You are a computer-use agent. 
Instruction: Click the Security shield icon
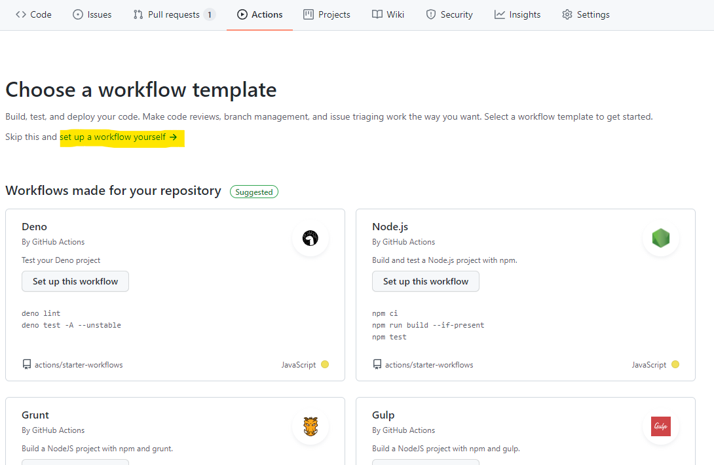431,14
